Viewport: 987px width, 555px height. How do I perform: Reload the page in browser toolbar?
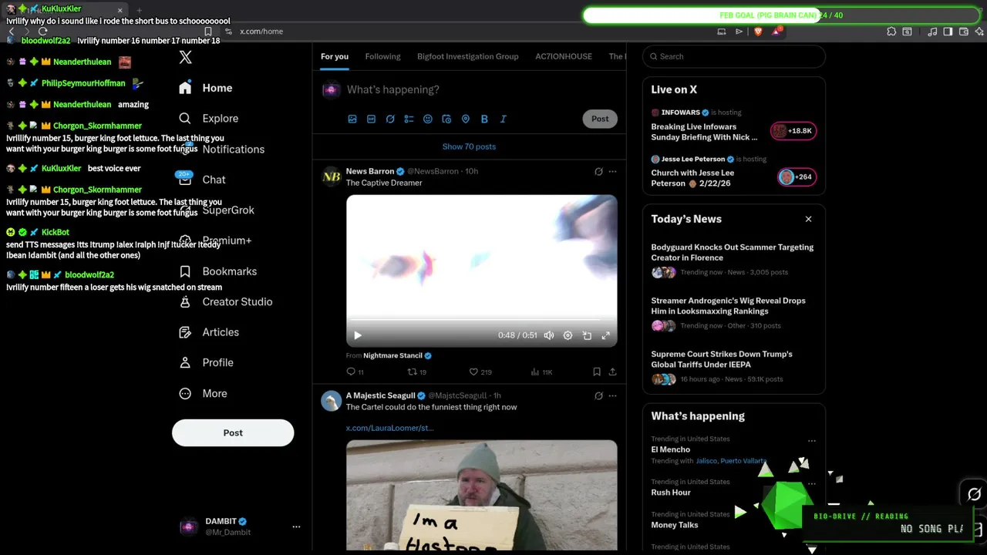click(x=42, y=31)
